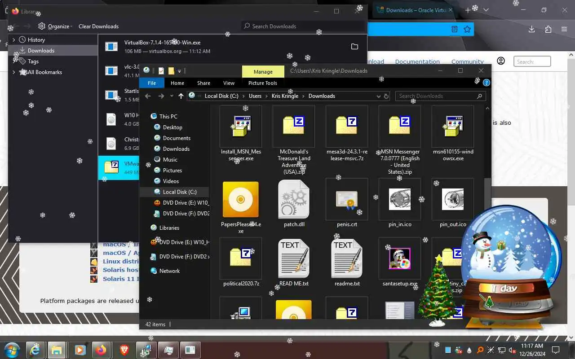Open media player taskbar icon
The width and height of the screenshot is (575, 359).
(x=80, y=350)
